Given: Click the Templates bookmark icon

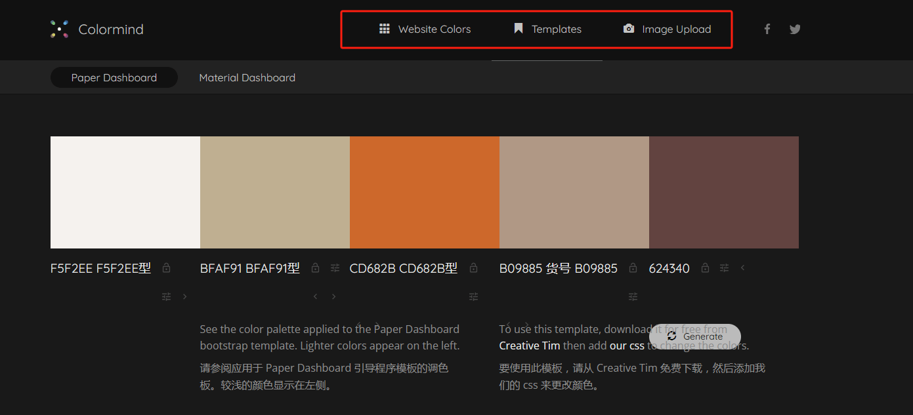Looking at the screenshot, I should pos(518,29).
